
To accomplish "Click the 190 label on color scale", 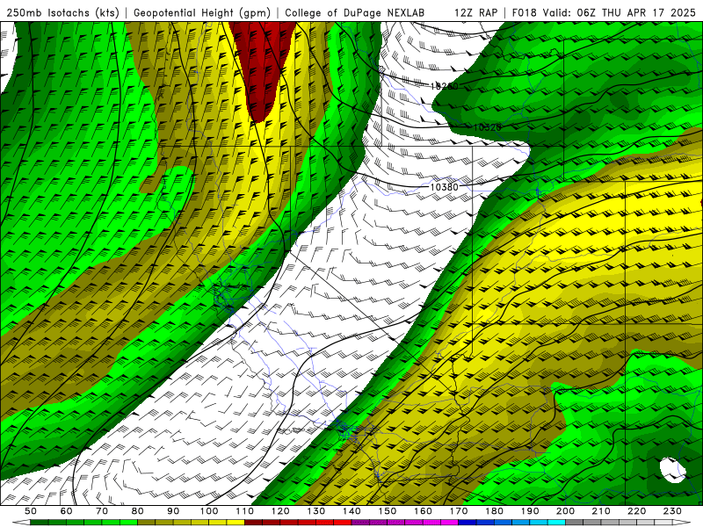I will pyautogui.click(x=530, y=511).
